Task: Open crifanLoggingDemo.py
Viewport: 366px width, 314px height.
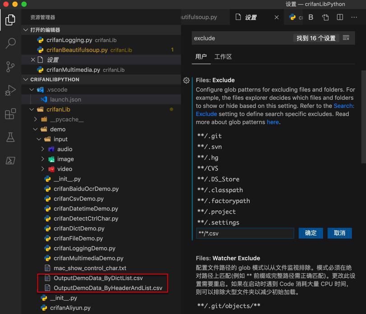Action: point(101,248)
